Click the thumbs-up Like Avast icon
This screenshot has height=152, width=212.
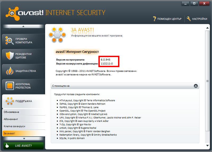point(7,146)
